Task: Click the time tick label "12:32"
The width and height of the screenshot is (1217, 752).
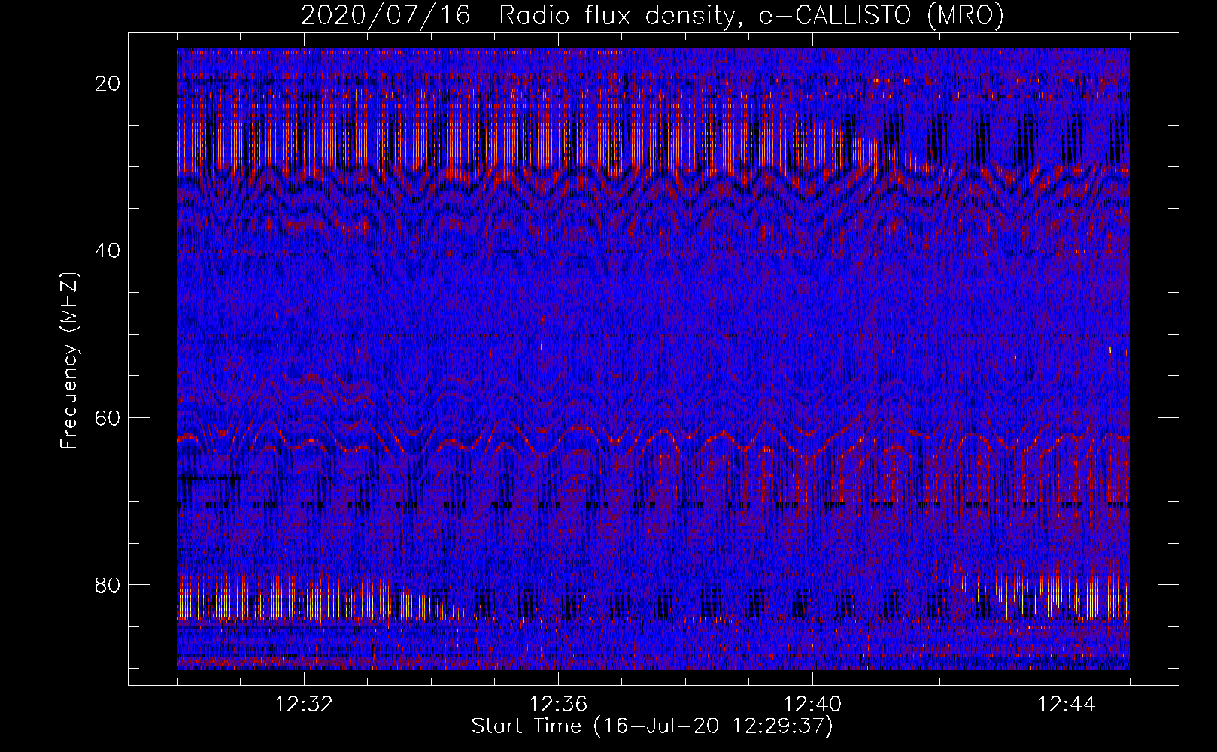Action: tap(304, 705)
